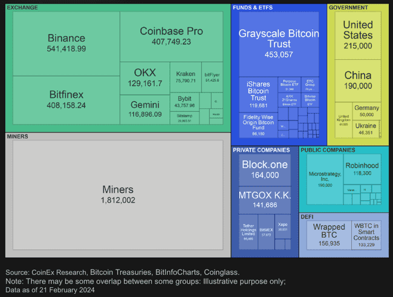Viewport: 393px width, 297px height.
Task: Click the BitMEX private company tile
Action: (x=266, y=232)
